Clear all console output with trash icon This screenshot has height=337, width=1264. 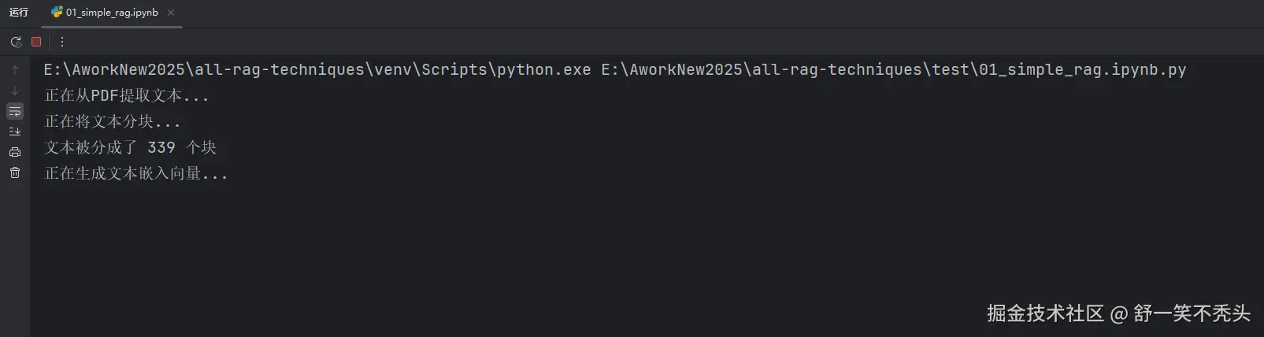click(15, 172)
